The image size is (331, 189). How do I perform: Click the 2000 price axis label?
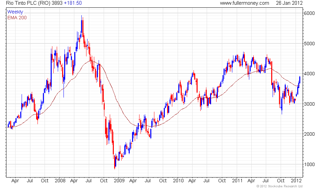click(x=309, y=134)
